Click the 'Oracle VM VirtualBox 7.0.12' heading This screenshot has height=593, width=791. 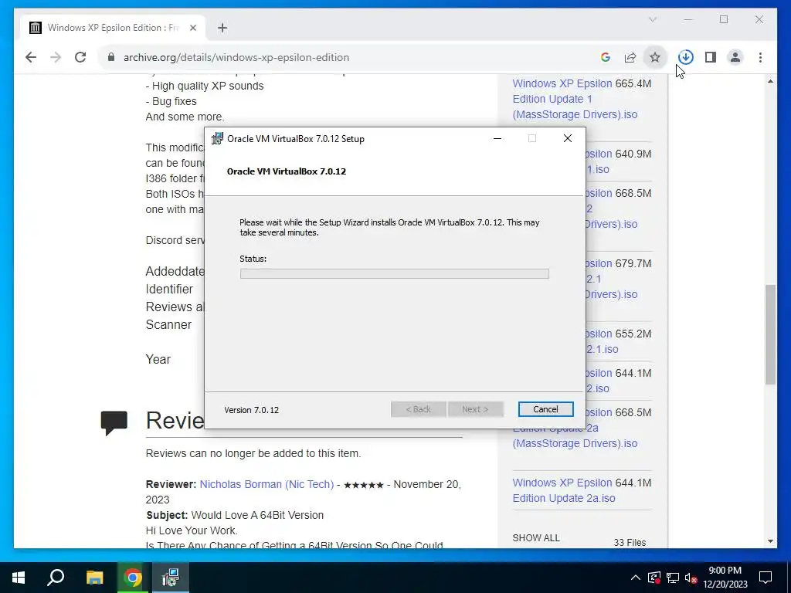[x=287, y=171]
